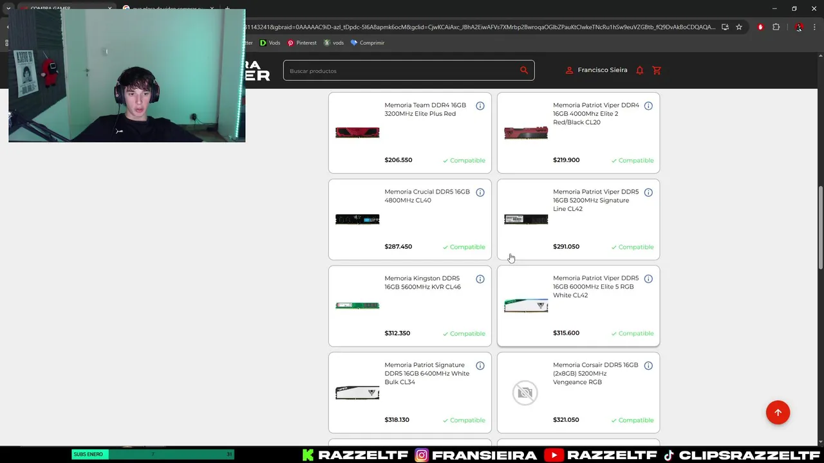Open info for Corsair DDR5 Vengeance RGB

(648, 365)
